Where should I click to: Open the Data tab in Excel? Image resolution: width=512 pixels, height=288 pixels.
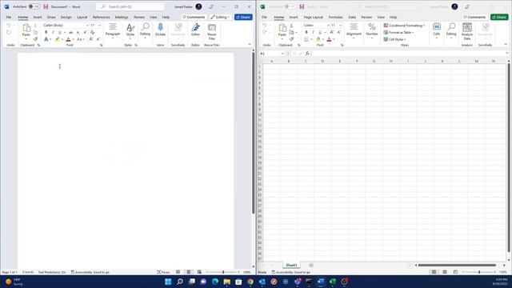[352, 17]
